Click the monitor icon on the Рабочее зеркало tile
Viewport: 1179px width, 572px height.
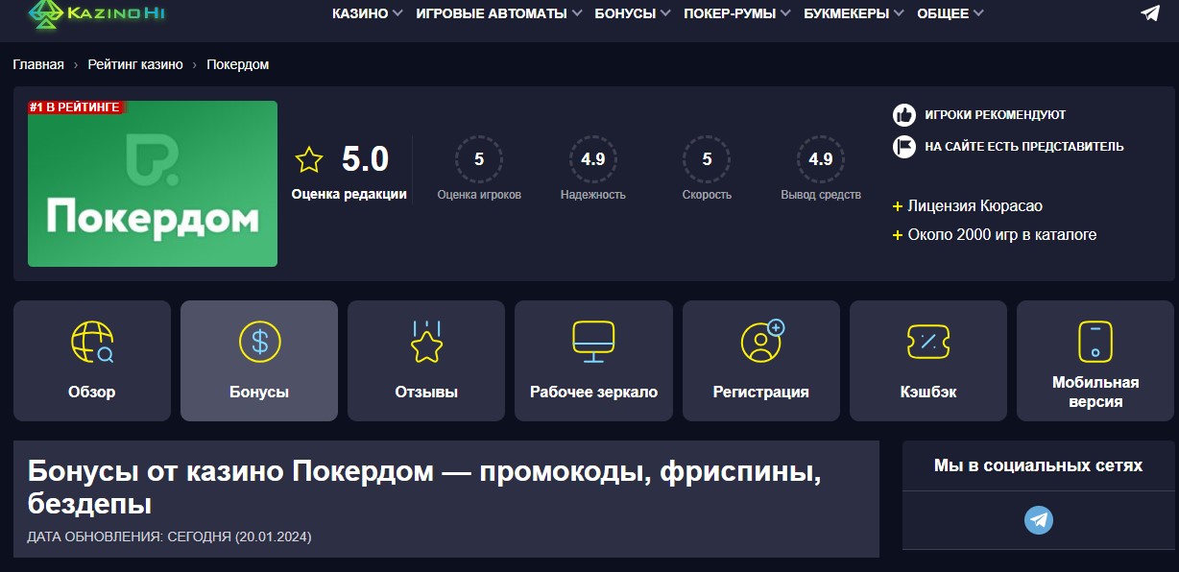(x=593, y=342)
